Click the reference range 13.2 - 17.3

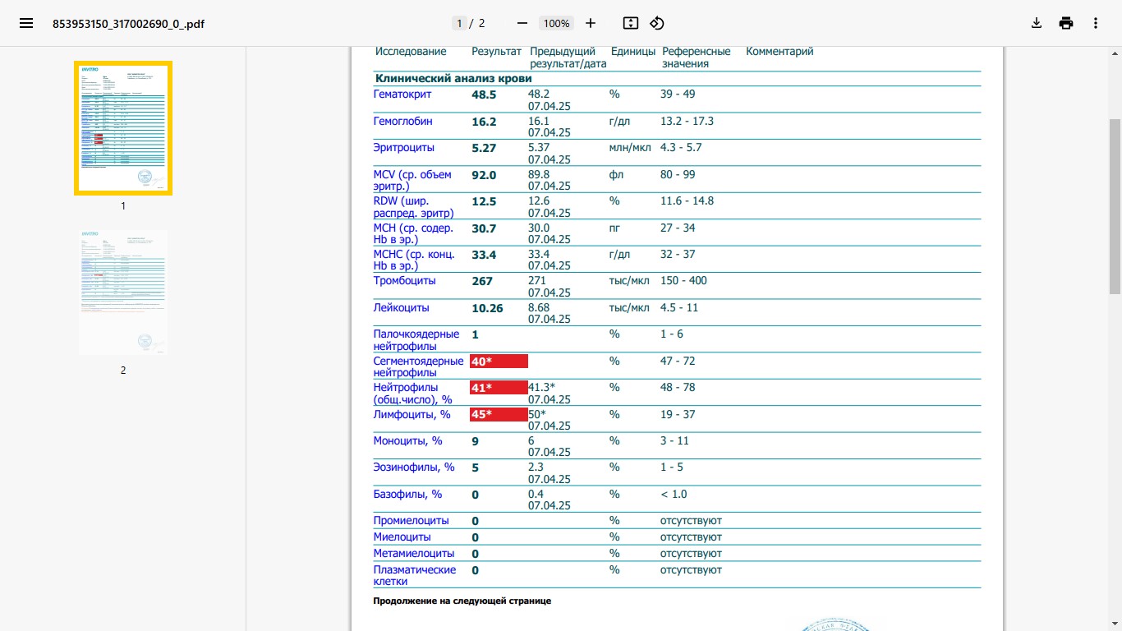pos(687,122)
